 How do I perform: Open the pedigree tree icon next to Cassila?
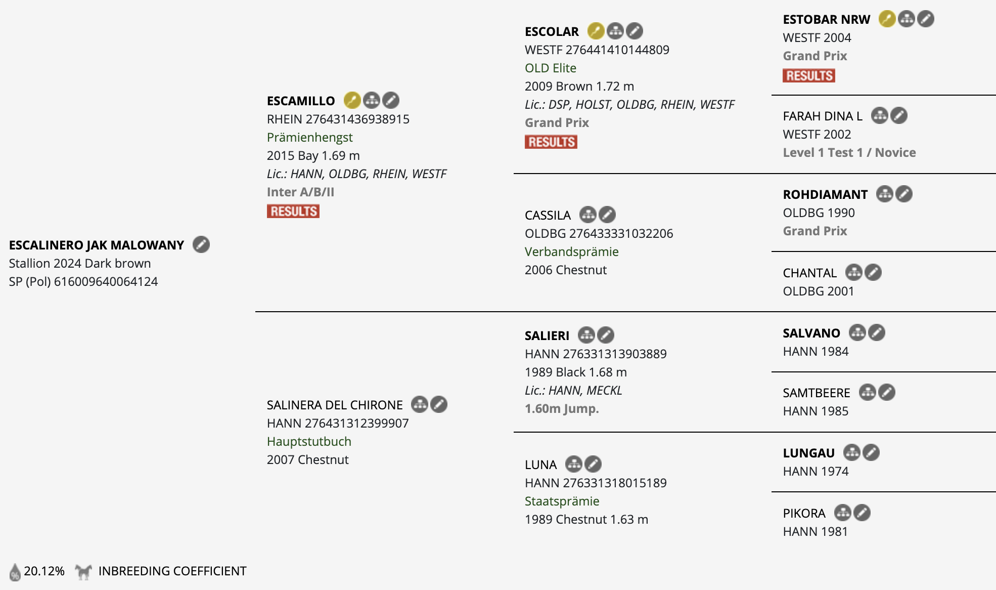click(588, 215)
